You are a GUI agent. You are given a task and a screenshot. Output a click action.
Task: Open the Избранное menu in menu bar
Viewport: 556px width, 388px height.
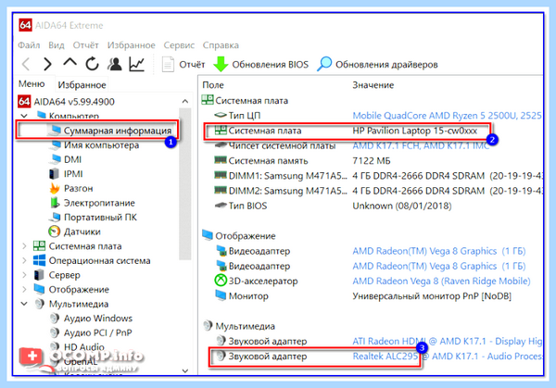(132, 45)
